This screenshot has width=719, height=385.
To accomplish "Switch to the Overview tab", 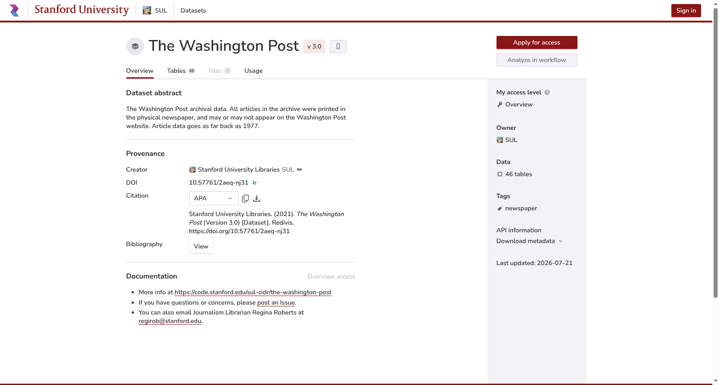I will (140, 71).
